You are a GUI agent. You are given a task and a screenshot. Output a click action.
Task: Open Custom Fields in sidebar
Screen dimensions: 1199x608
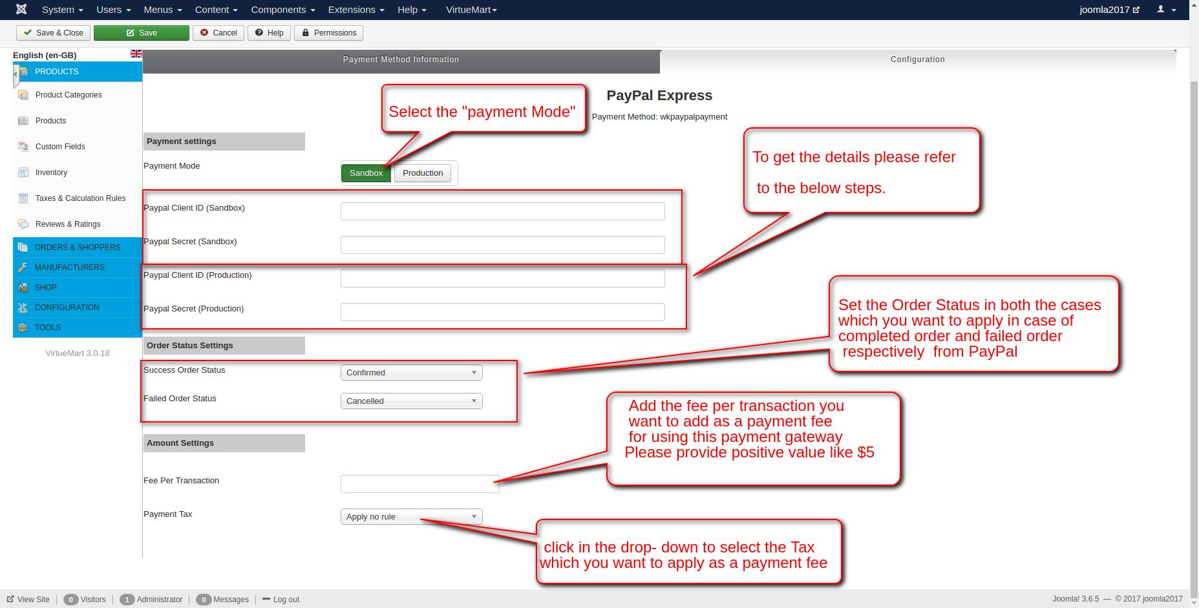[x=60, y=147]
